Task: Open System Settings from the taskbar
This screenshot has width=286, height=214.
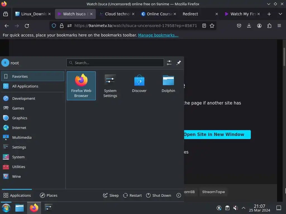Action: tap(48, 208)
